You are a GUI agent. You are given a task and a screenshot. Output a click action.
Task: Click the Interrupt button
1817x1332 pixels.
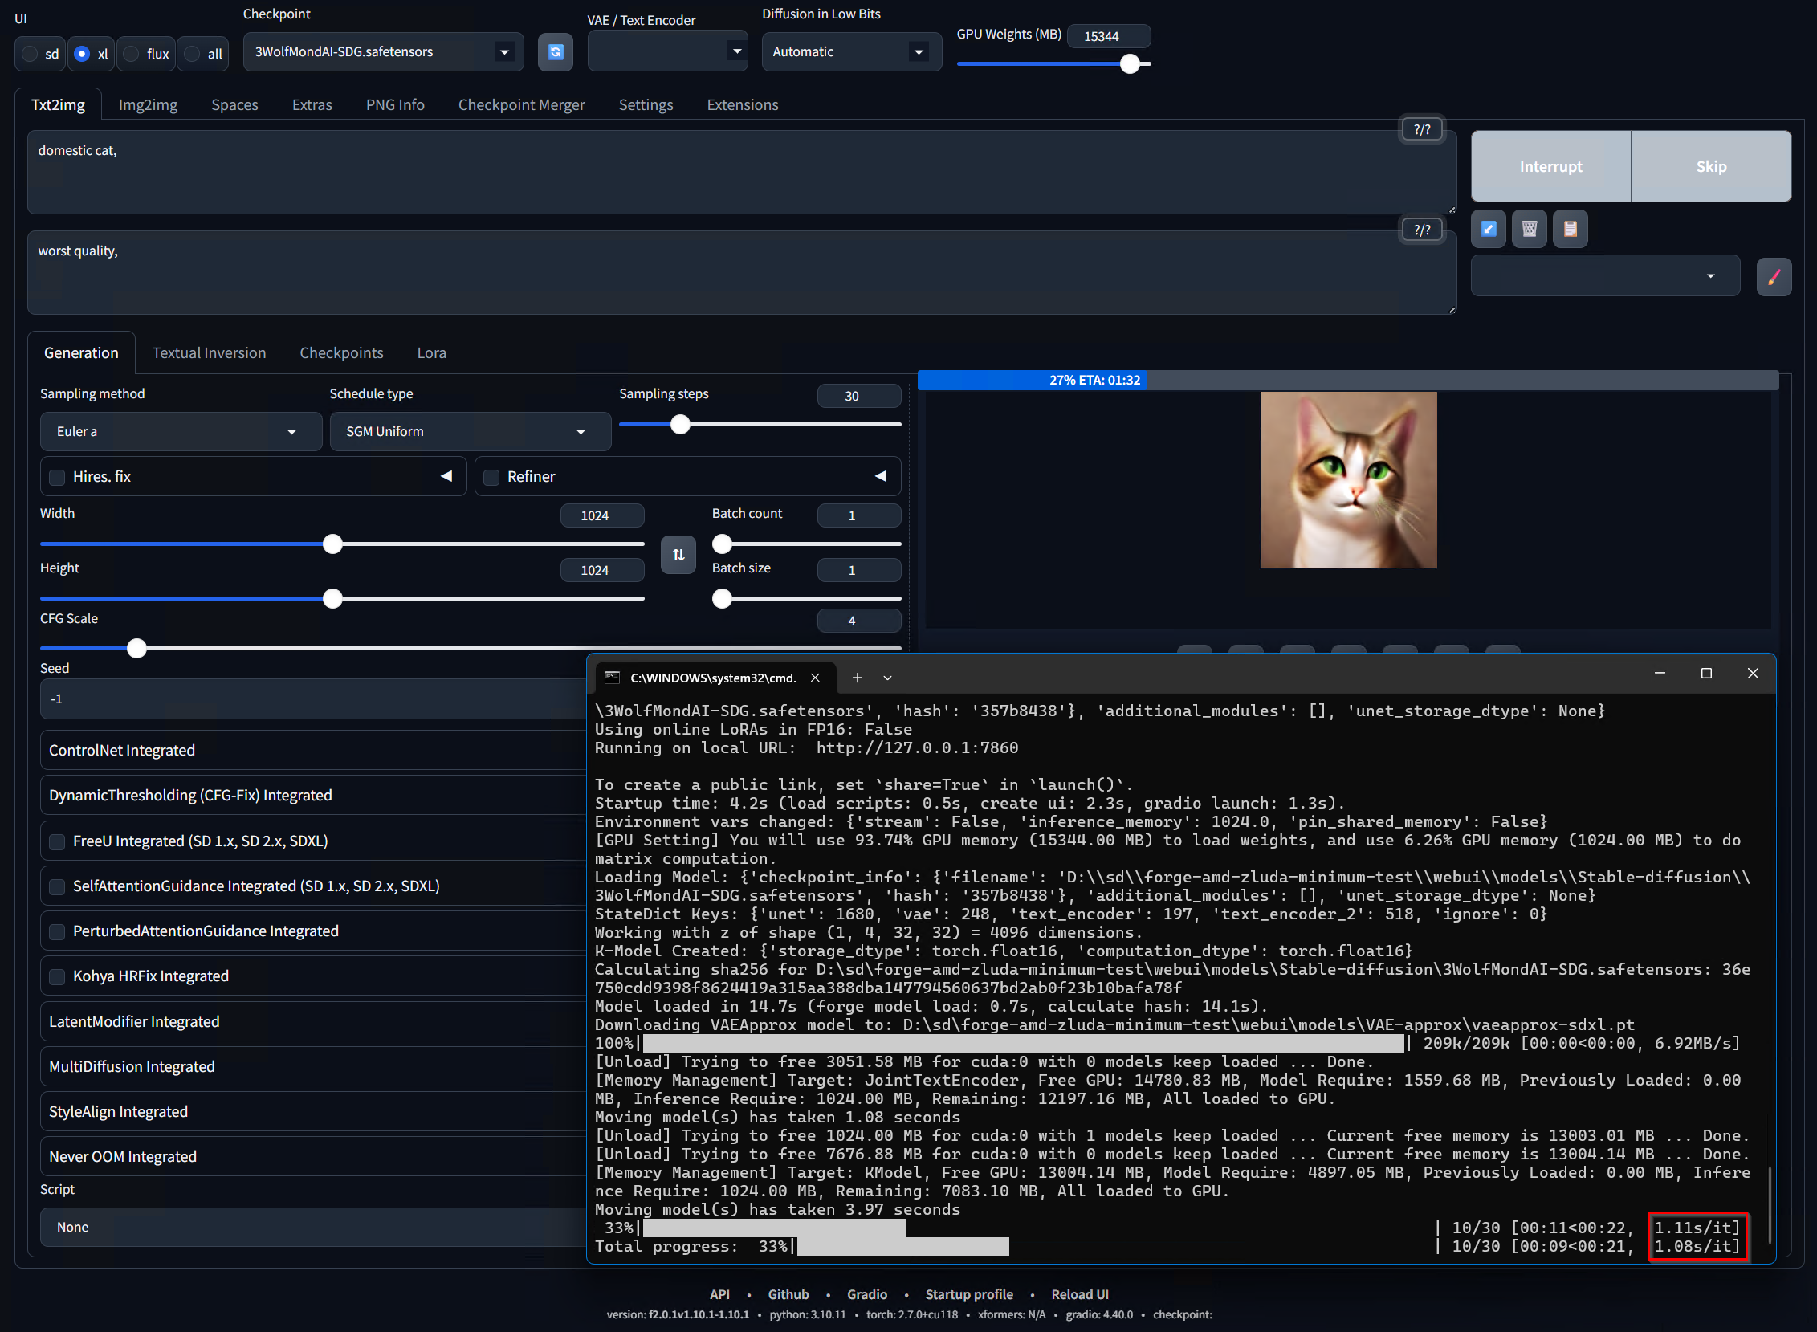(1550, 166)
